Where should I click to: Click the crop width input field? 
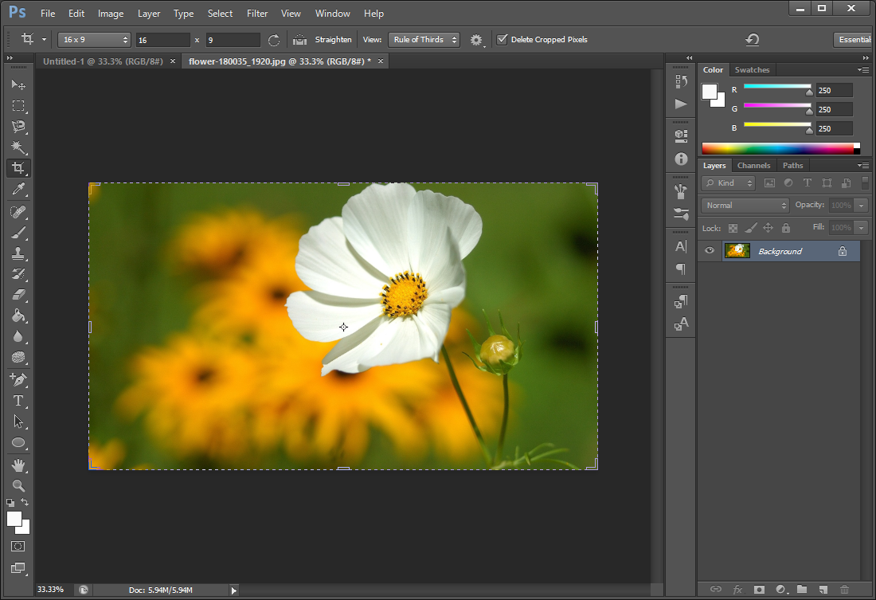162,39
